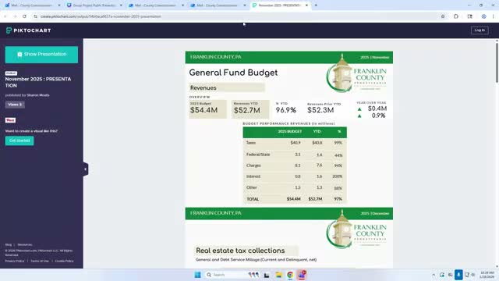Click the Revenues section label
The width and height of the screenshot is (499, 281).
point(203,87)
